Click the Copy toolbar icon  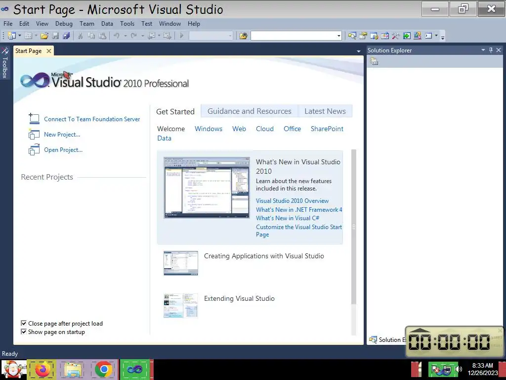pyautogui.click(x=91, y=36)
